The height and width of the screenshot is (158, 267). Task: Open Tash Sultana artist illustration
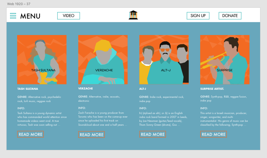click(x=42, y=60)
